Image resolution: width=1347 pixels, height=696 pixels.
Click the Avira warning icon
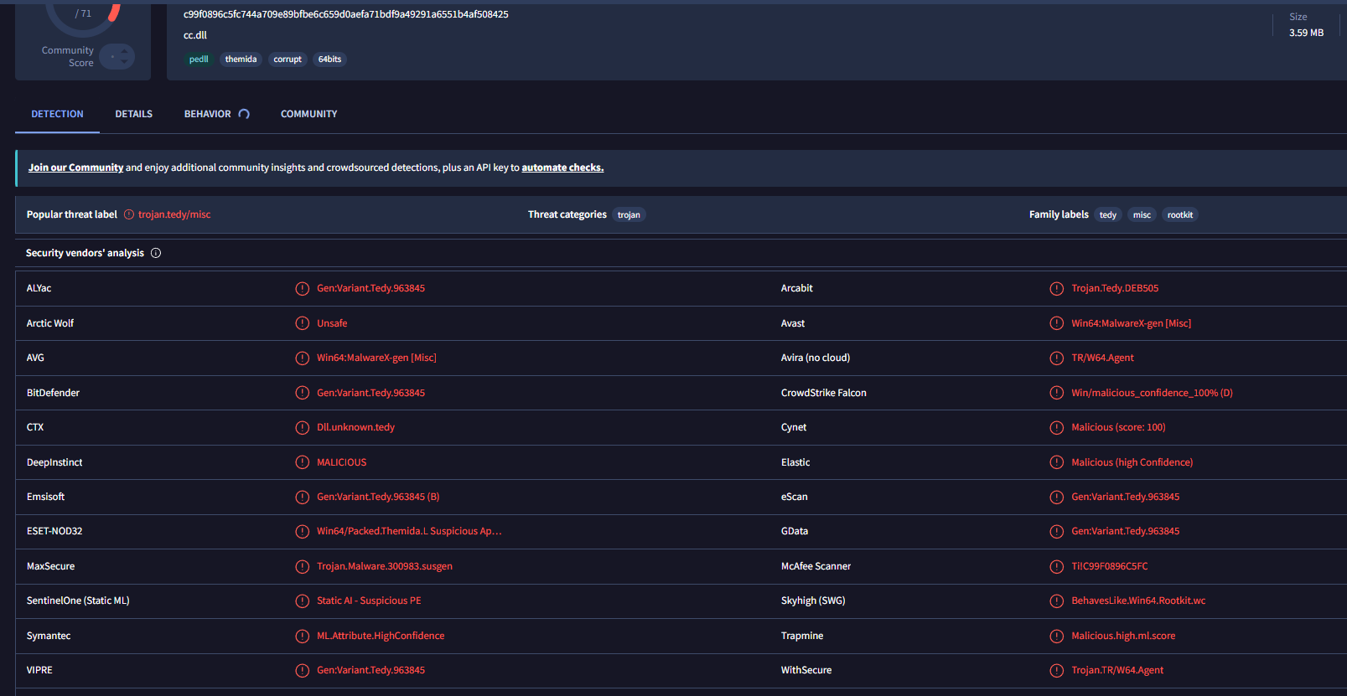click(1057, 358)
